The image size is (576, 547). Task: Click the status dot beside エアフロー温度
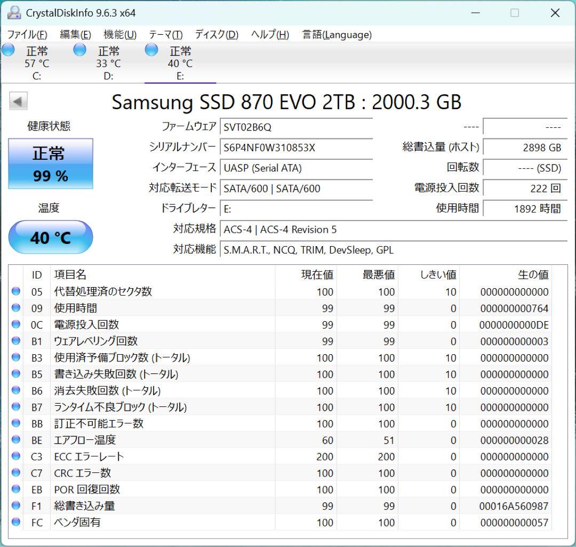(15, 440)
